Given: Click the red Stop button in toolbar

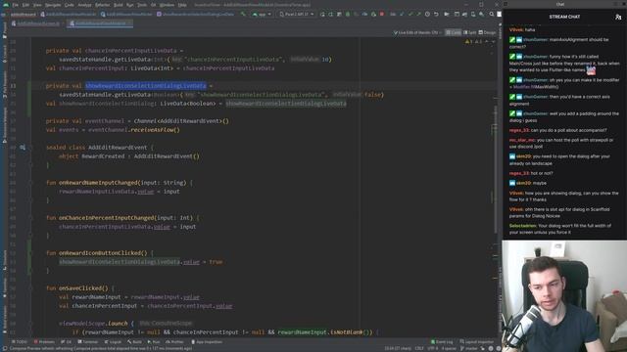Looking at the screenshot, I should [382, 14].
